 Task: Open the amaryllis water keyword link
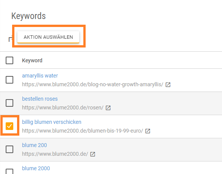40,76
